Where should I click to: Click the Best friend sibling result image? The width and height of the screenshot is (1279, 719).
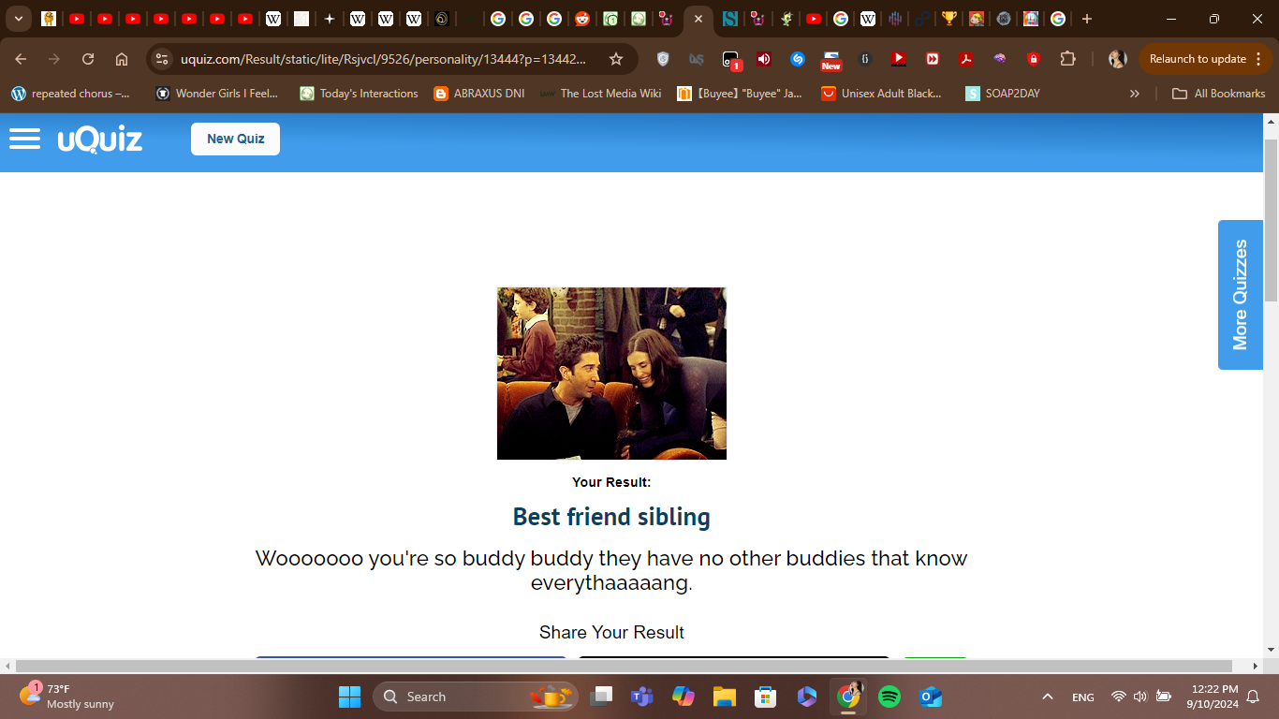[611, 374]
